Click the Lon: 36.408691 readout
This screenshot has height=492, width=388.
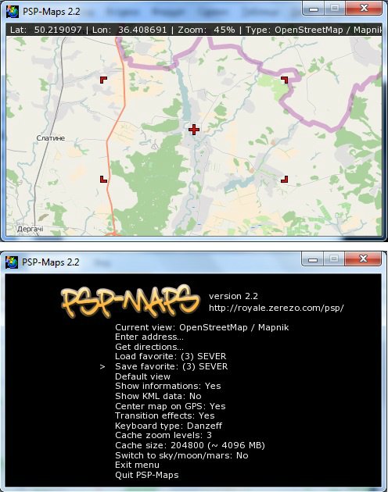tap(129, 30)
